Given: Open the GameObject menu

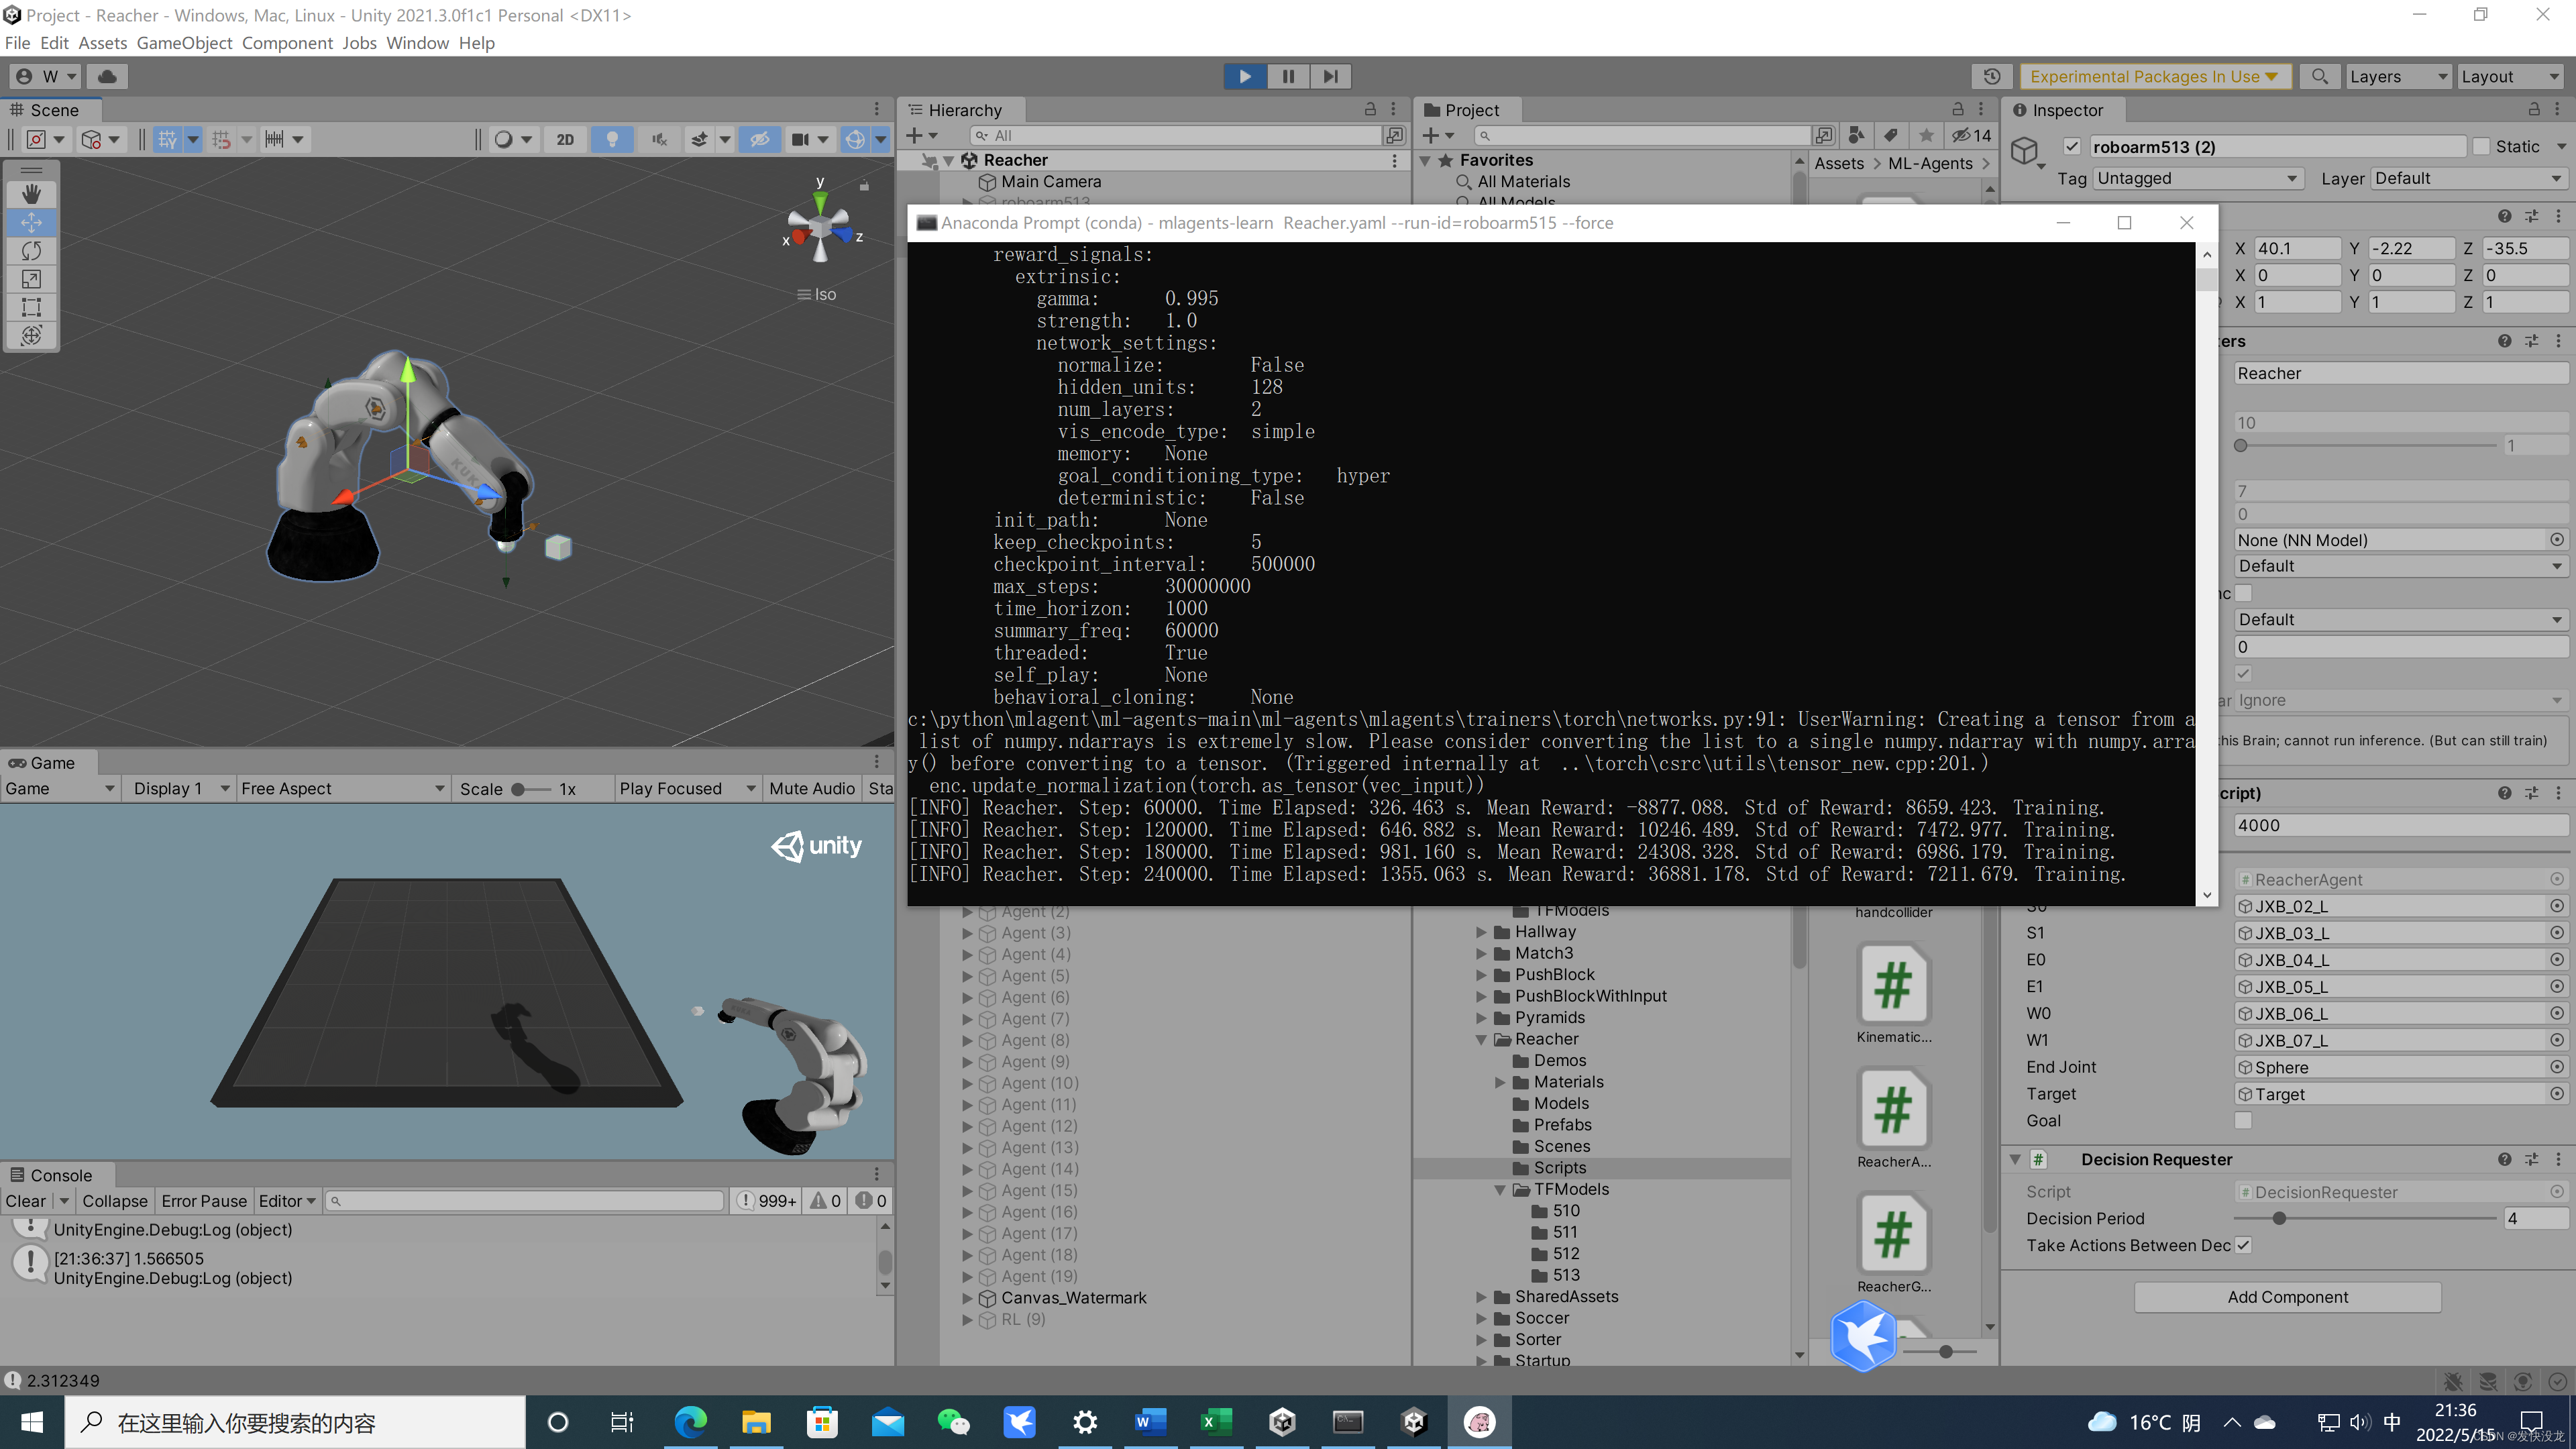Looking at the screenshot, I should [184, 43].
